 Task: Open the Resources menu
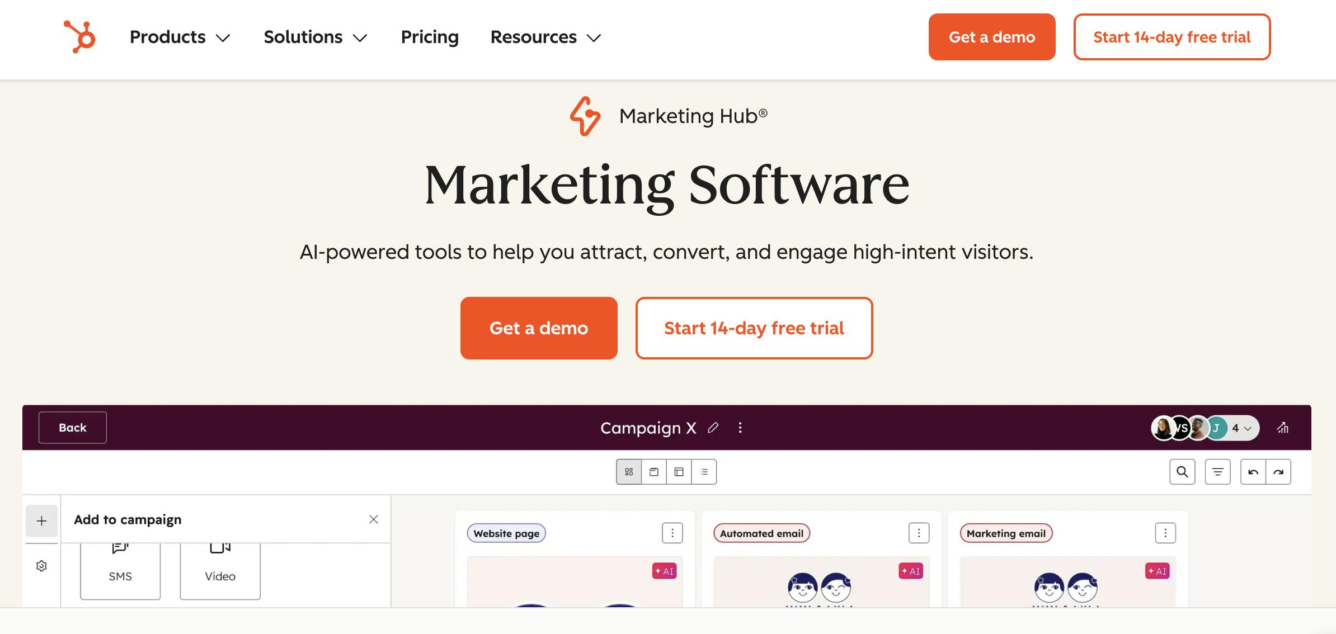(544, 37)
